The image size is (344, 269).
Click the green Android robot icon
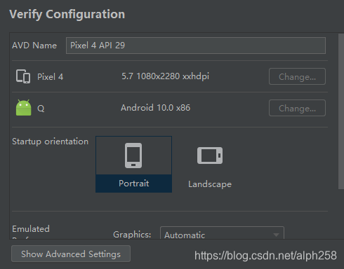pyautogui.click(x=23, y=108)
